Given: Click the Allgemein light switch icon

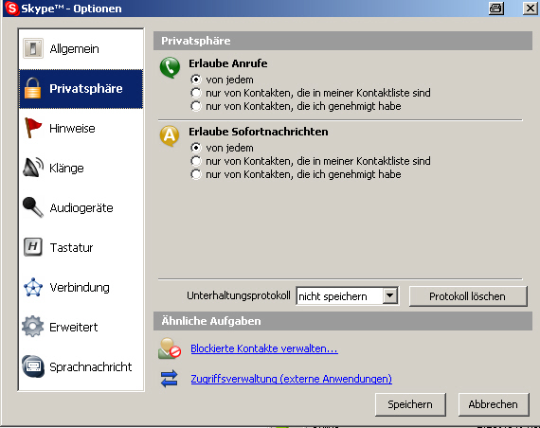Looking at the screenshot, I should (33, 48).
